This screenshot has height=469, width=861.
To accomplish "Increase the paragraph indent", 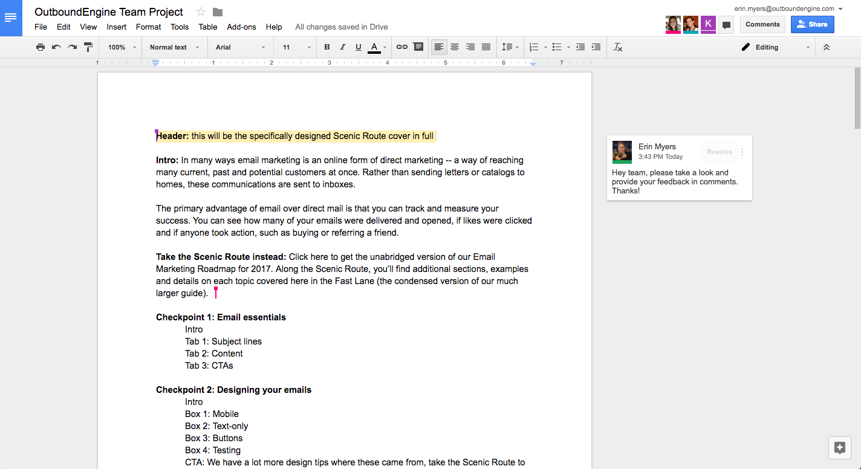I will [596, 47].
